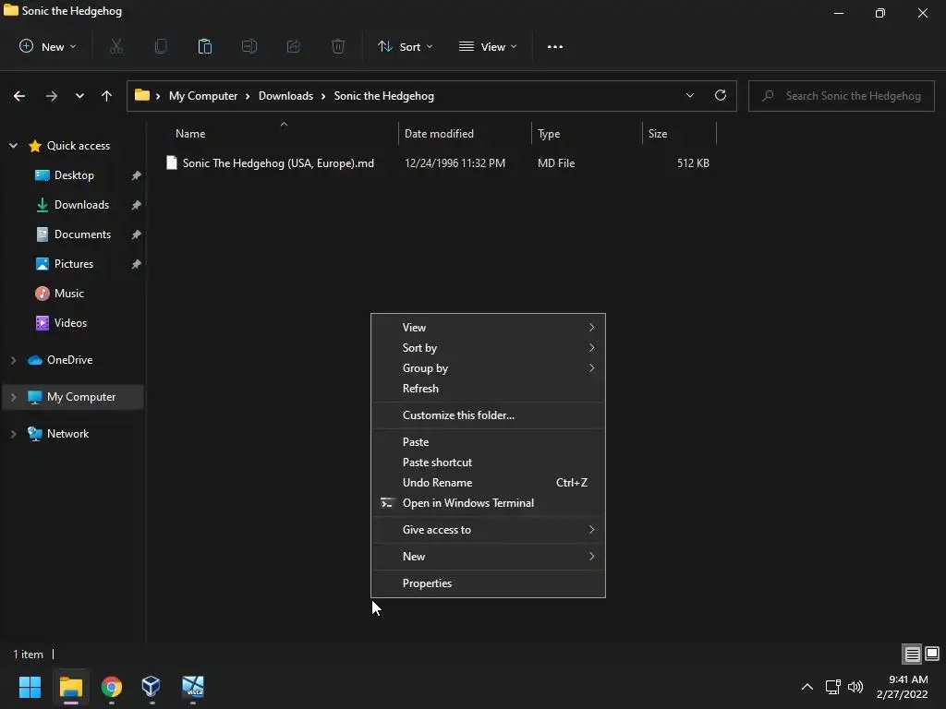Expand the Network tree node
Viewport: 946px width, 709px height.
pyautogui.click(x=13, y=434)
